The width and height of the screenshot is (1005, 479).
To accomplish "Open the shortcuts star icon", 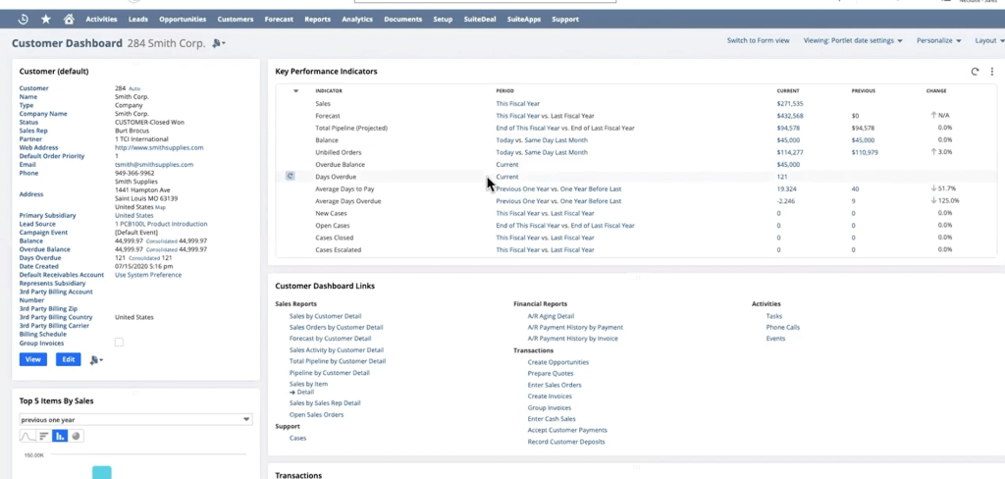I will click(46, 20).
